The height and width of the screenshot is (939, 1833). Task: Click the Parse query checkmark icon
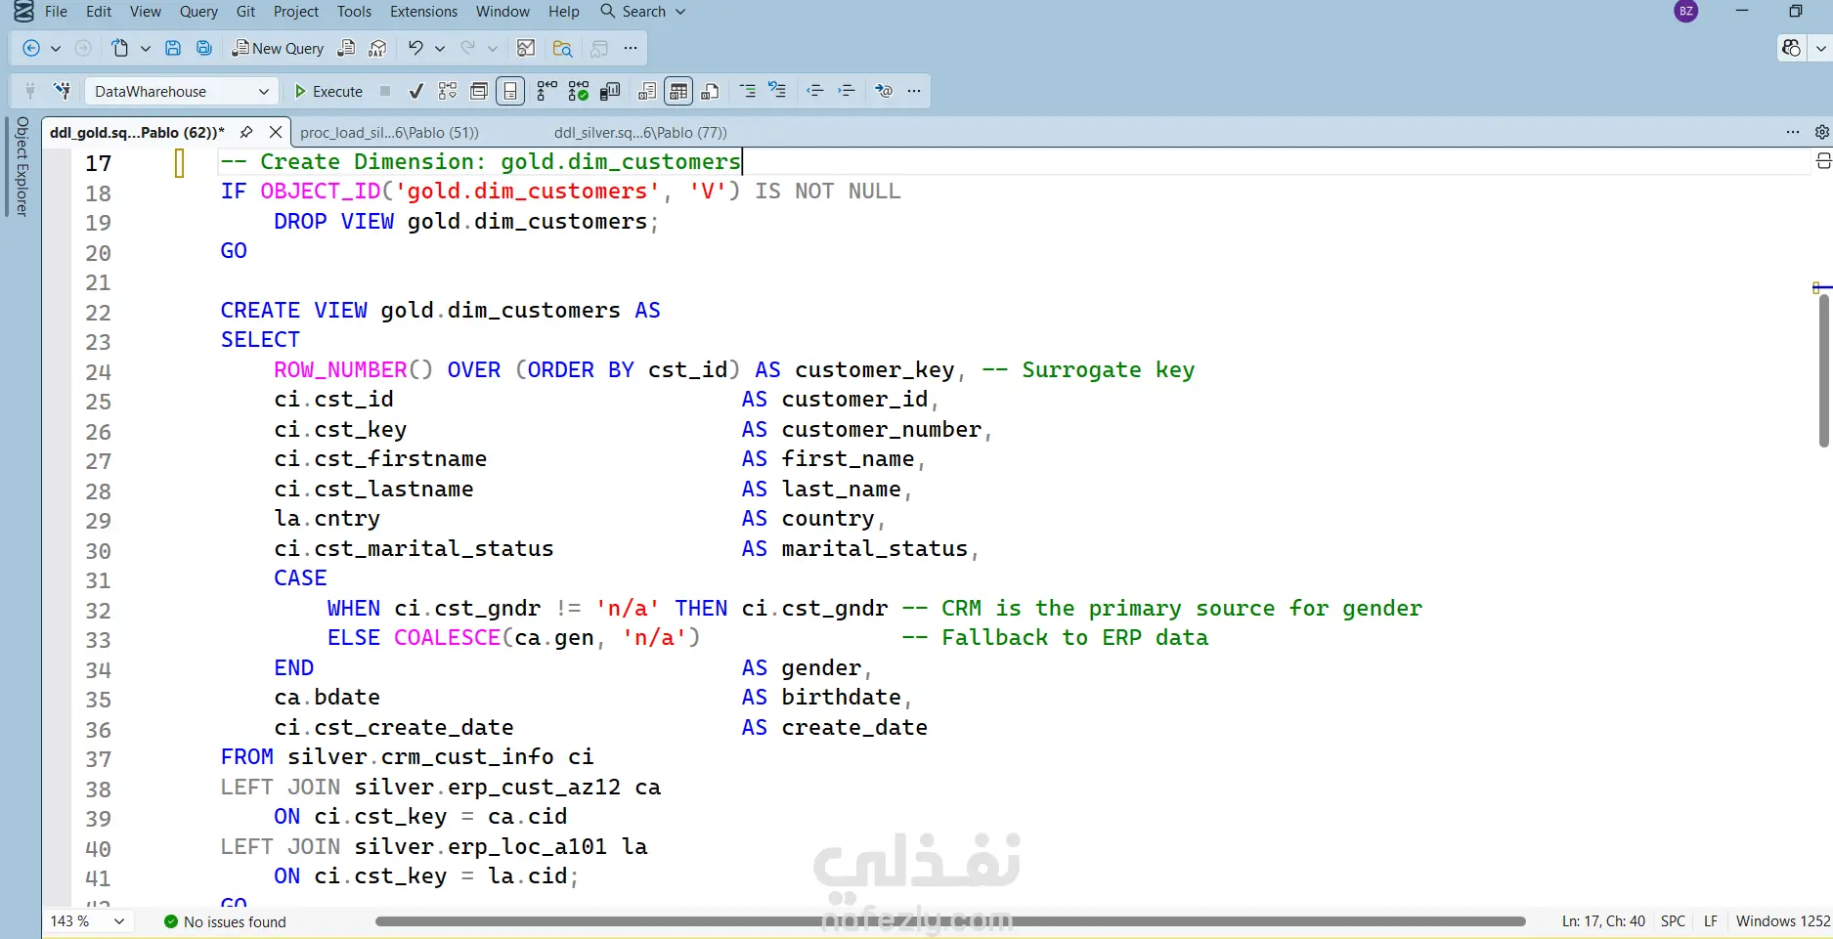tap(415, 91)
